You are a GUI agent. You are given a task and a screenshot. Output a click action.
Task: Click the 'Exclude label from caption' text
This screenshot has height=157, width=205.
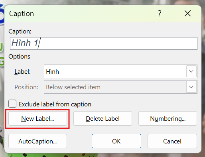click(x=55, y=104)
